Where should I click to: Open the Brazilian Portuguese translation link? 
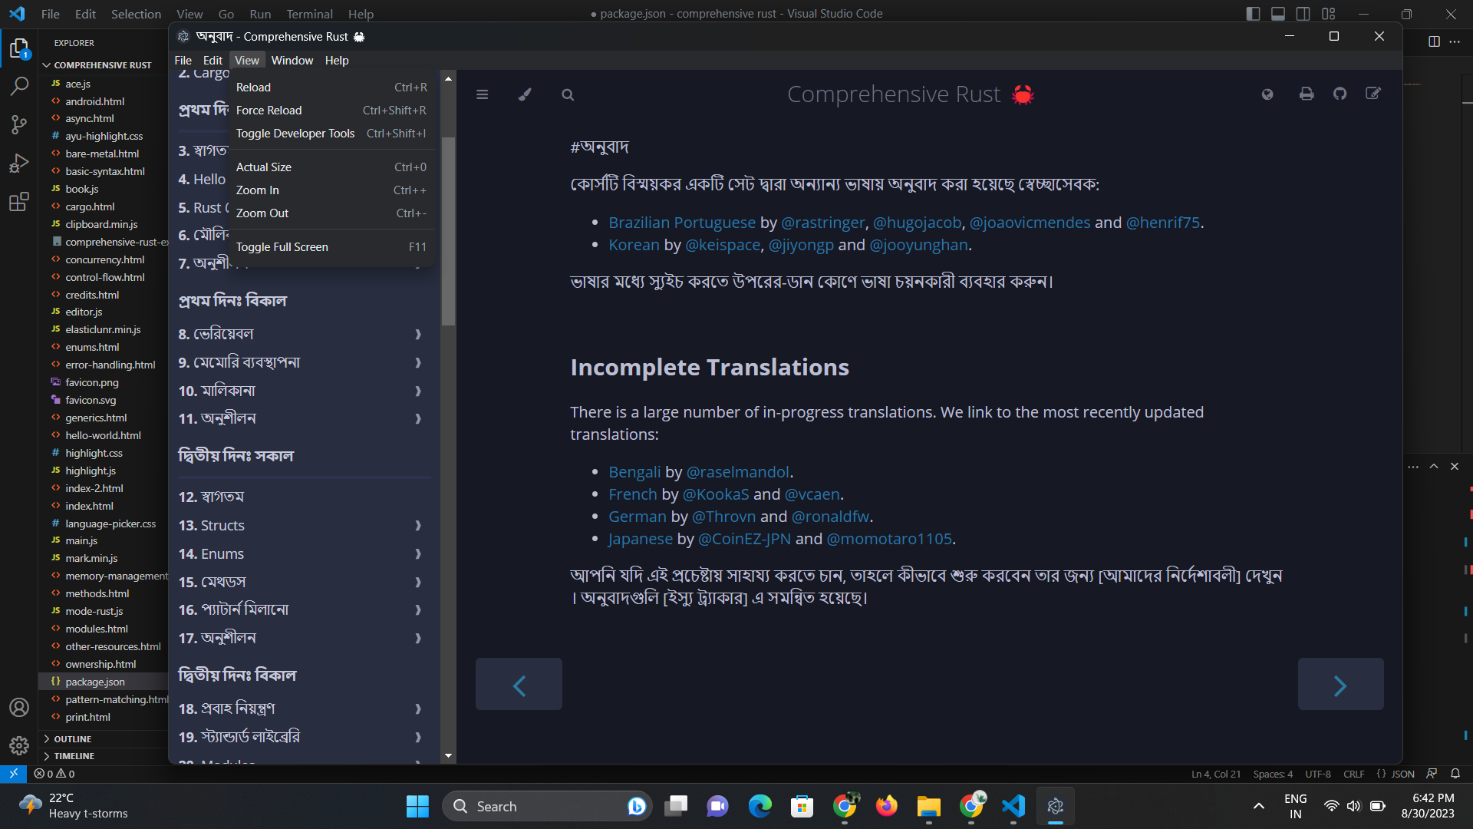tap(681, 223)
